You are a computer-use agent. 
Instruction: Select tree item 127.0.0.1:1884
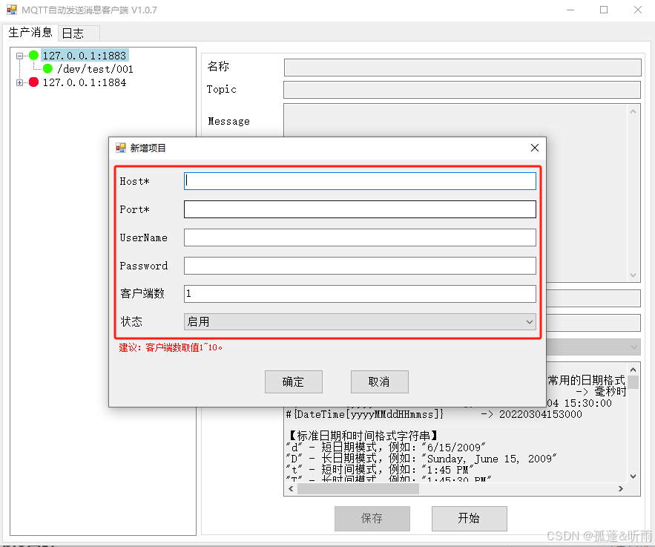(x=85, y=82)
